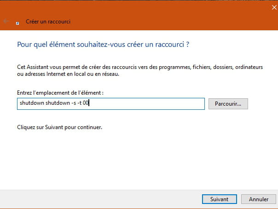Image resolution: width=278 pixels, height=209 pixels.
Task: Continue with the Suivant button
Action: tap(220, 199)
